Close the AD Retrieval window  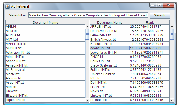[169, 5]
